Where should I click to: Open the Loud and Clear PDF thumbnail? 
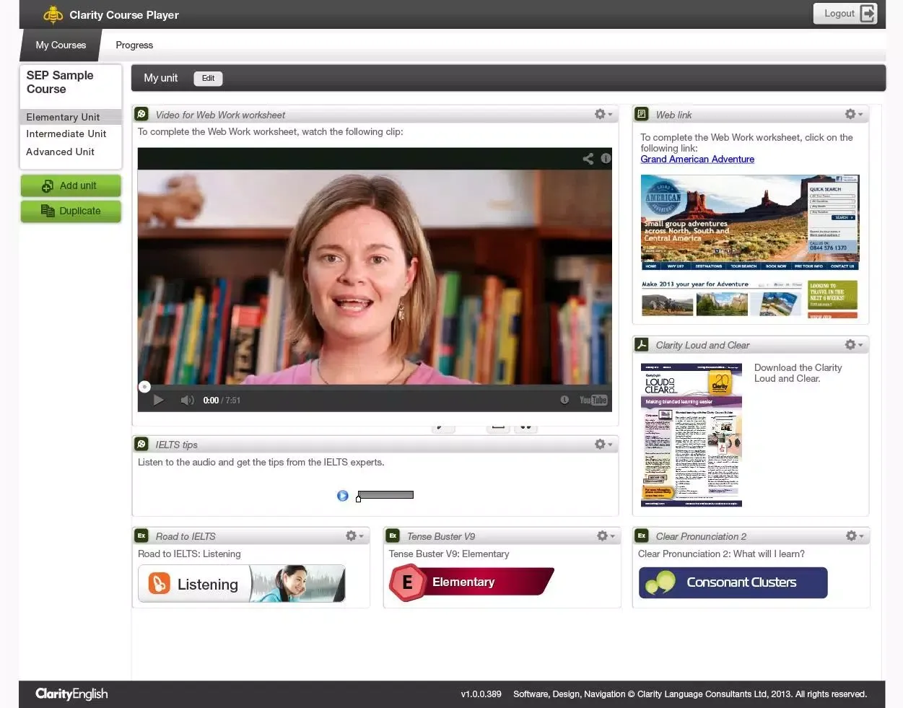pyautogui.click(x=691, y=434)
